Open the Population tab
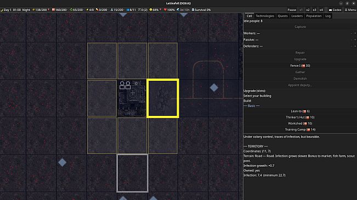This screenshot has height=200, width=357. click(x=314, y=16)
